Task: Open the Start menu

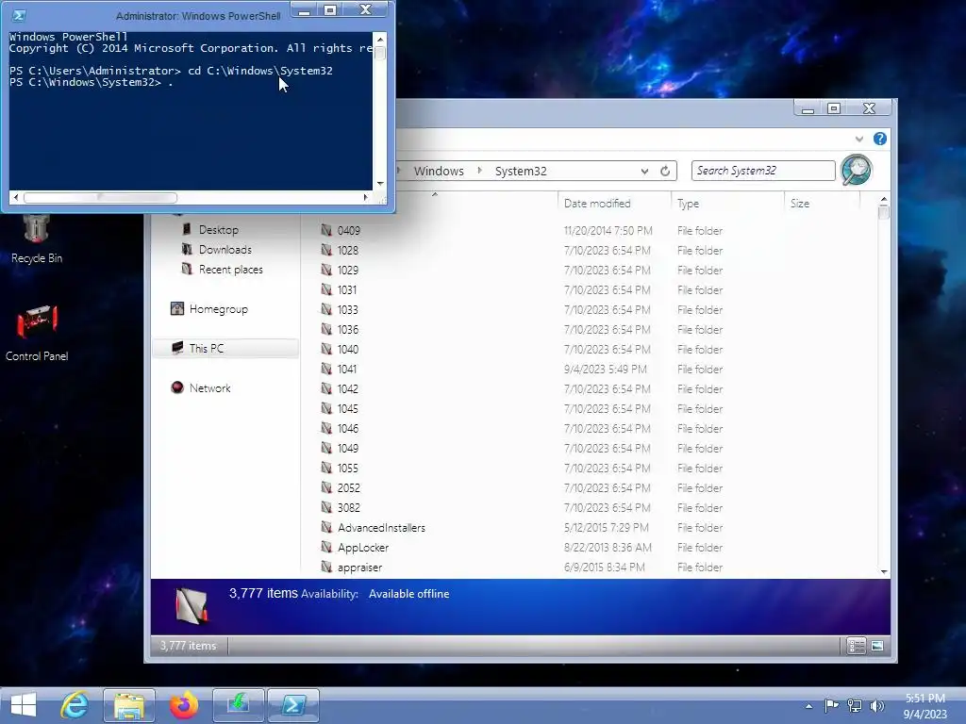Action: [24, 705]
